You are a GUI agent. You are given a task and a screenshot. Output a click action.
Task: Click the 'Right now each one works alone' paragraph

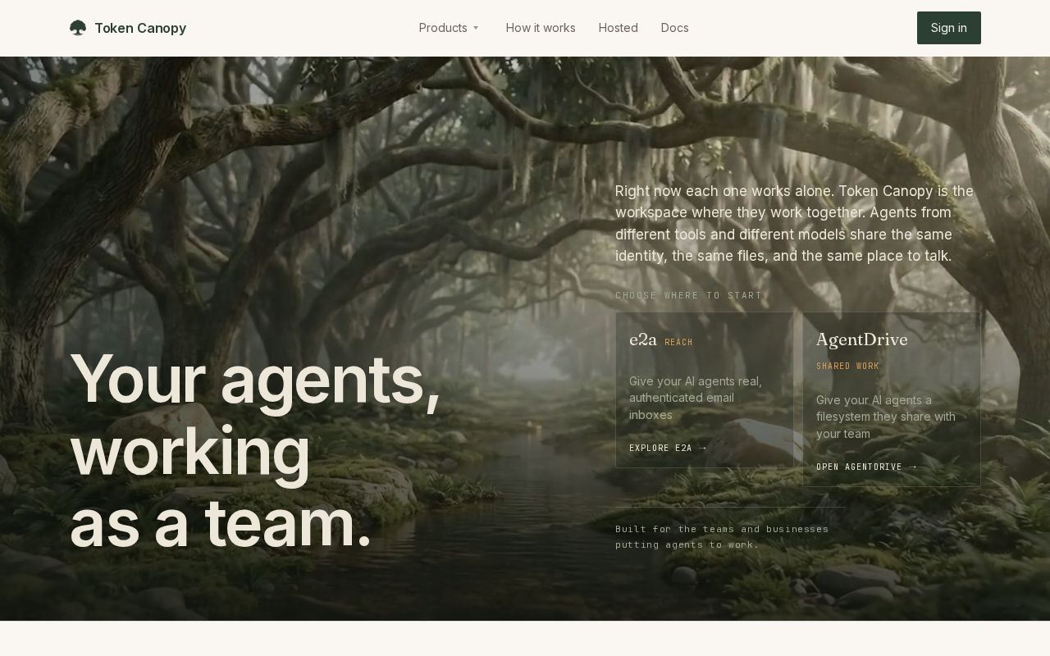pyautogui.click(x=794, y=223)
